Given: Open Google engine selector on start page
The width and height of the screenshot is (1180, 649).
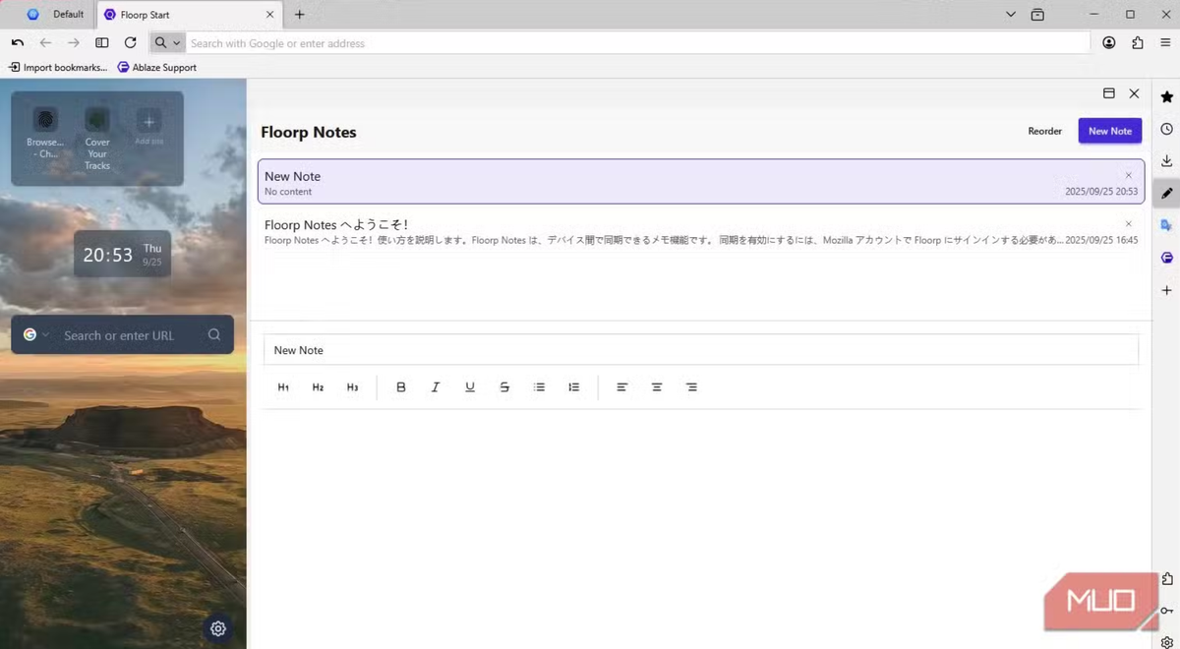Looking at the screenshot, I should (x=36, y=334).
